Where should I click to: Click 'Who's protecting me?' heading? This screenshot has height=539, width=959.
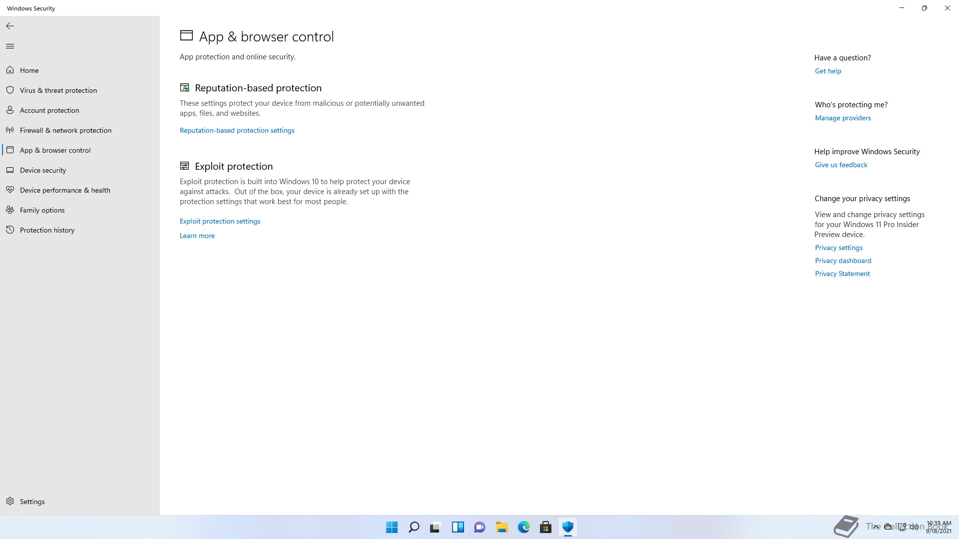tap(851, 105)
